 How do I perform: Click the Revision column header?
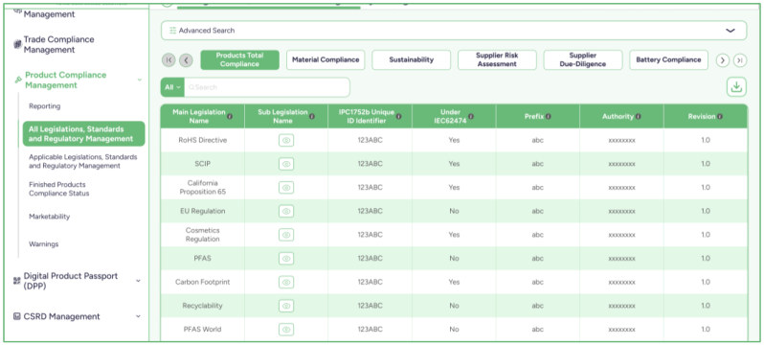(x=706, y=117)
